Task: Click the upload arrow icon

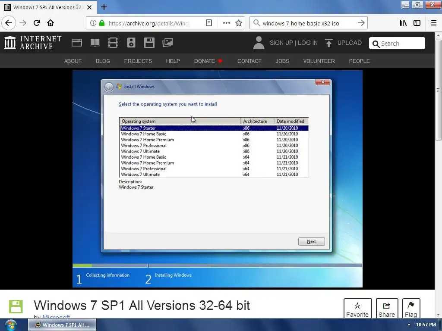Action: [328, 43]
